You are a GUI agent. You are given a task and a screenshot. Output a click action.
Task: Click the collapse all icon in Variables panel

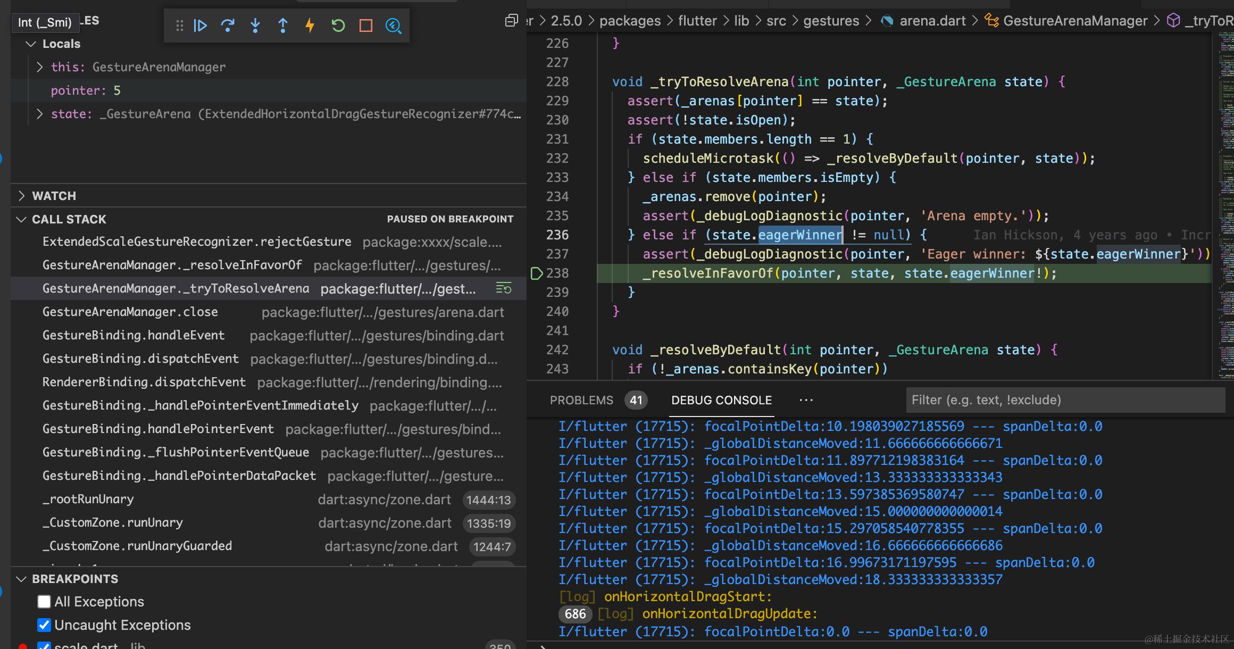[x=511, y=21]
